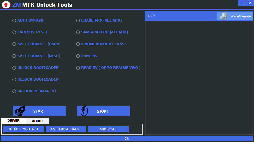The width and height of the screenshot is (254, 142).
Task: Open DeviceManager from its label in the logs header
Action: (x=240, y=16)
